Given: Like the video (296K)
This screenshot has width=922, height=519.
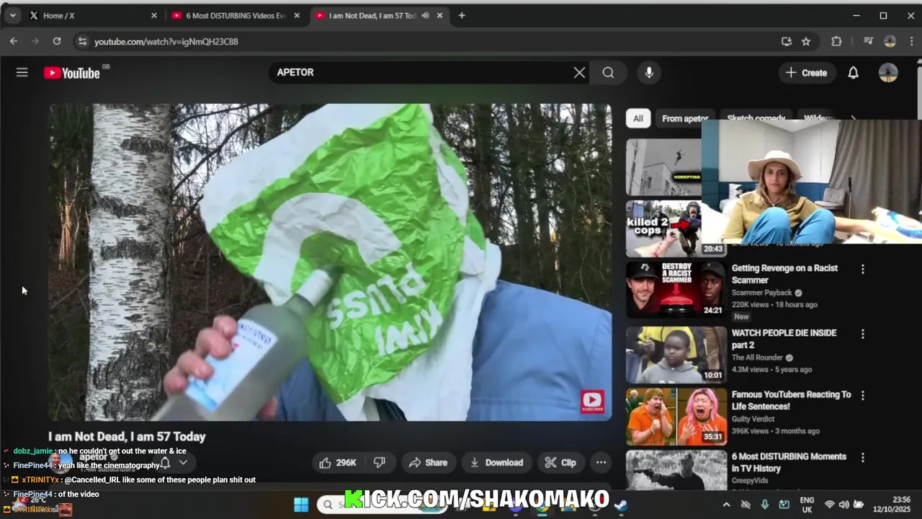Looking at the screenshot, I should point(338,463).
